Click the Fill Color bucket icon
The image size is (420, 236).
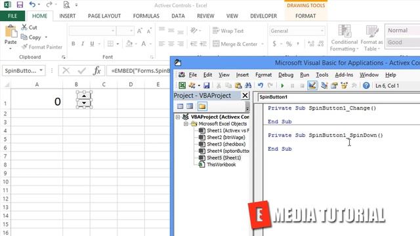(x=129, y=44)
